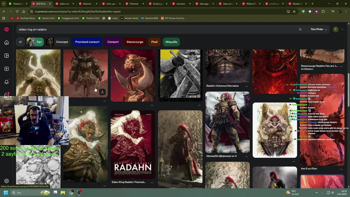Open the more options for 'Radahn Vulcanus Eternatus' pin
This screenshot has width=350, height=197.
(246, 86)
